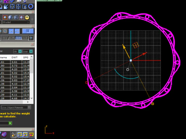Click the gumball center origin square
The image size is (186, 139).
pyautogui.click(x=131, y=60)
